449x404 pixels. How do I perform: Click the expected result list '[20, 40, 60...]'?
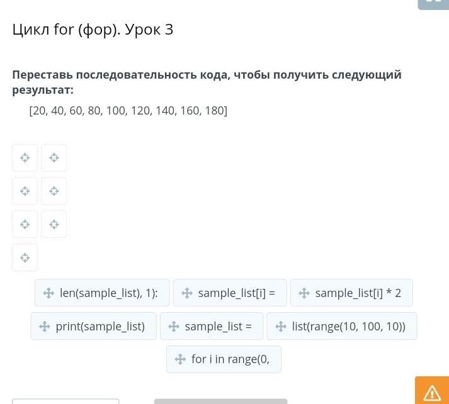click(x=128, y=111)
